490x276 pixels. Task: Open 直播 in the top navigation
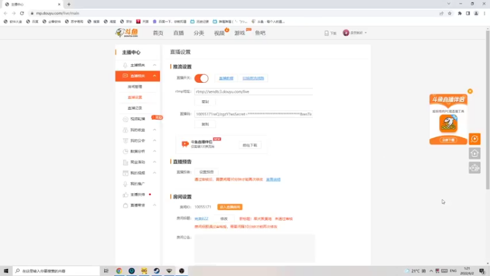click(178, 33)
